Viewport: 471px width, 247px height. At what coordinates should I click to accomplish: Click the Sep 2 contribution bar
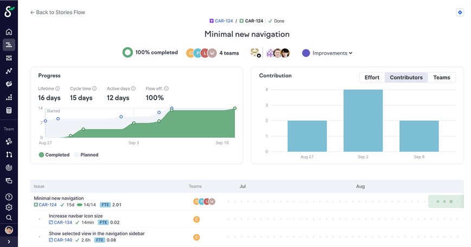pos(363,120)
